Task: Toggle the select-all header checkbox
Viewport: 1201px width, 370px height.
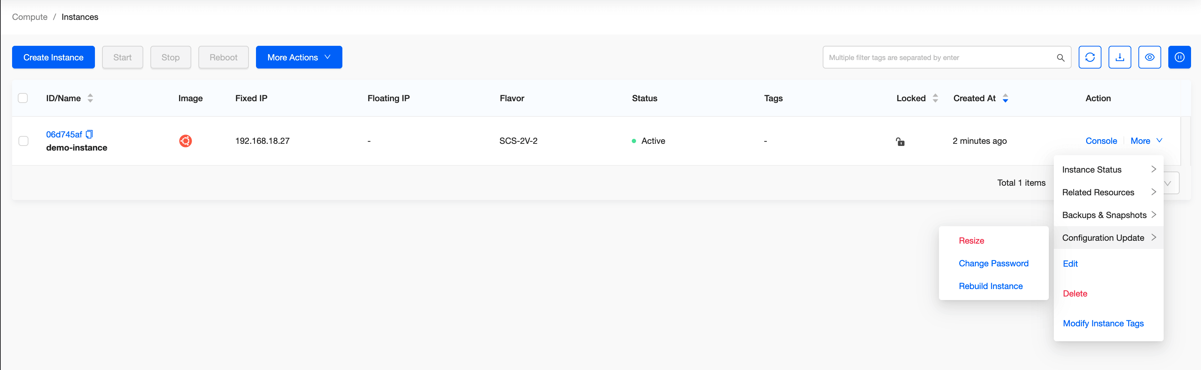Action: (23, 98)
